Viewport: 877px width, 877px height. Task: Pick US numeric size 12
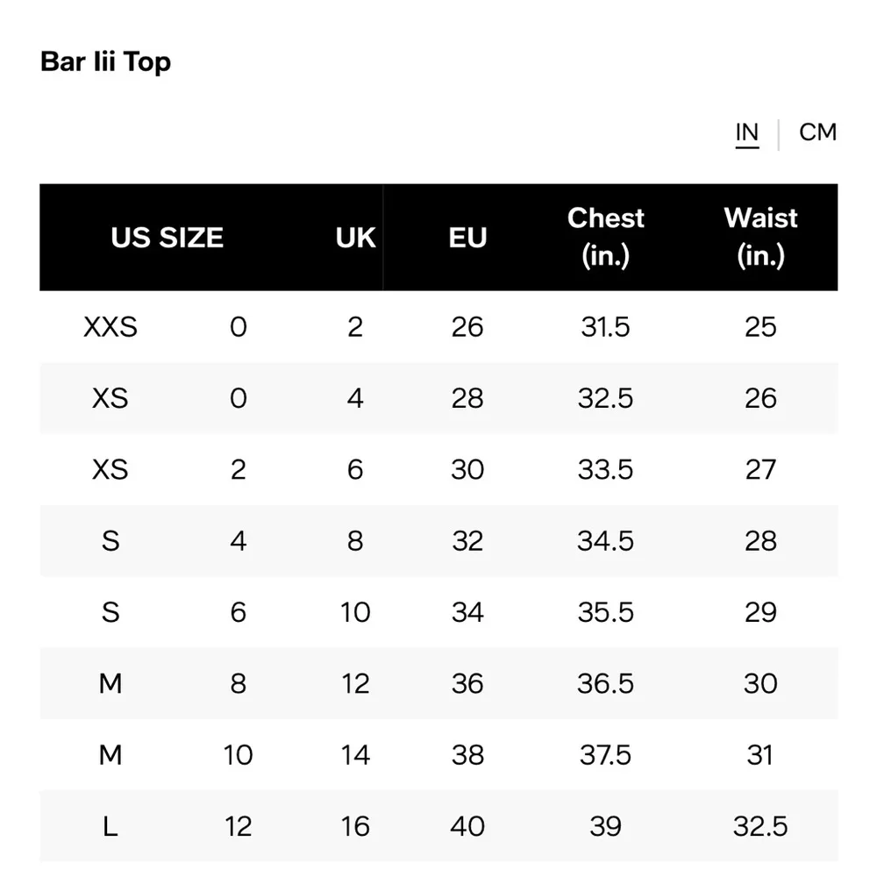pos(238,826)
